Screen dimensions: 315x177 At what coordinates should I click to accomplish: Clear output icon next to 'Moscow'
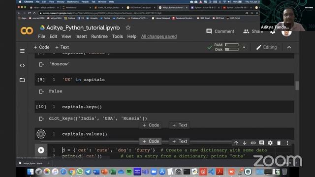pos(41,64)
